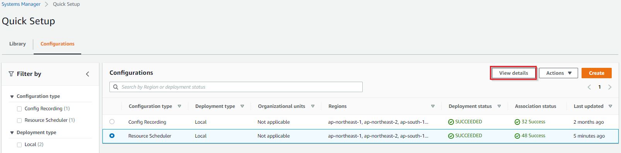Screen dimensions: 621x153
Task: Switch to the Library tab
Action: [x=17, y=44]
